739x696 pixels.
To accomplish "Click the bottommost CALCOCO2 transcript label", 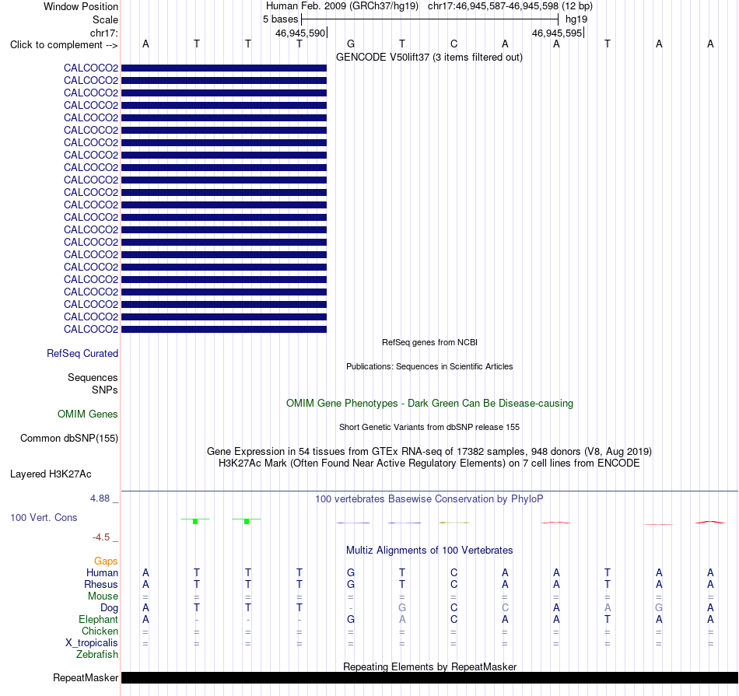I will click(x=91, y=330).
